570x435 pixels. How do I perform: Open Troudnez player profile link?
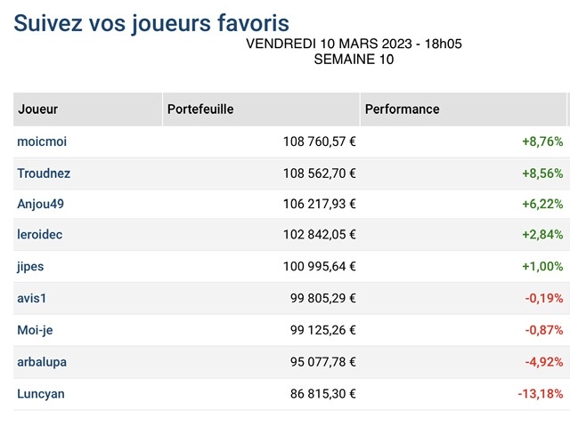click(x=44, y=173)
